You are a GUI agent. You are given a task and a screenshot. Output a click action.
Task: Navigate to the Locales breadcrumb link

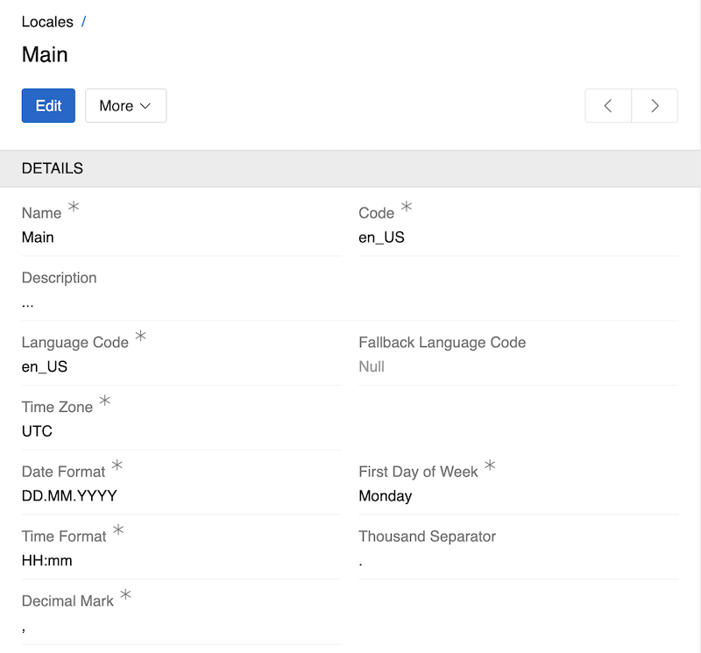(x=46, y=22)
